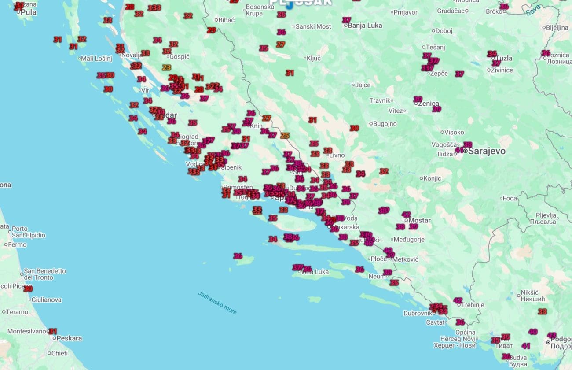572x370 pixels.
Task: Select the 31 marker southwest of Ključ
Action: (x=290, y=73)
